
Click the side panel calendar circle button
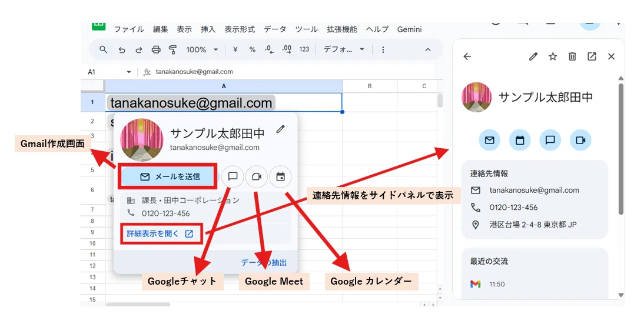coord(520,140)
